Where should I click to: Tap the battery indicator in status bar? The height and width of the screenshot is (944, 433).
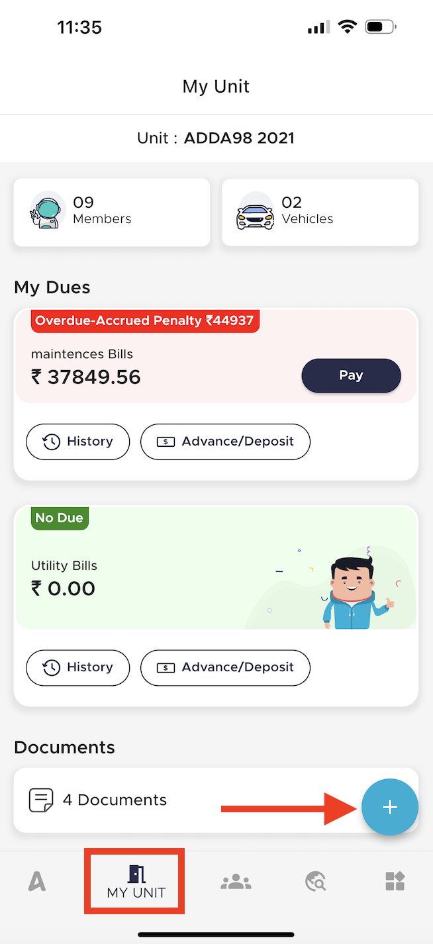click(x=379, y=26)
